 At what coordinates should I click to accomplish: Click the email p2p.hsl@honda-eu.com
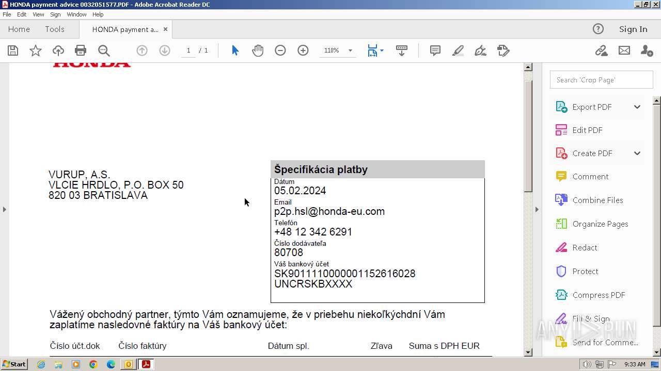click(329, 211)
